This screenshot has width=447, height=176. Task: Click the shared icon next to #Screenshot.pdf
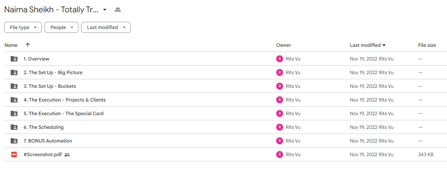point(67,154)
